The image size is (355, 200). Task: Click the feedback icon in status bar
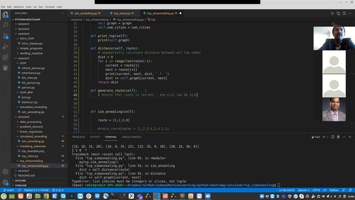coord(343,190)
